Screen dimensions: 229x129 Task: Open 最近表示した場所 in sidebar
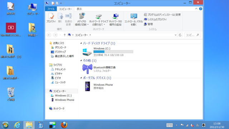[62, 56]
